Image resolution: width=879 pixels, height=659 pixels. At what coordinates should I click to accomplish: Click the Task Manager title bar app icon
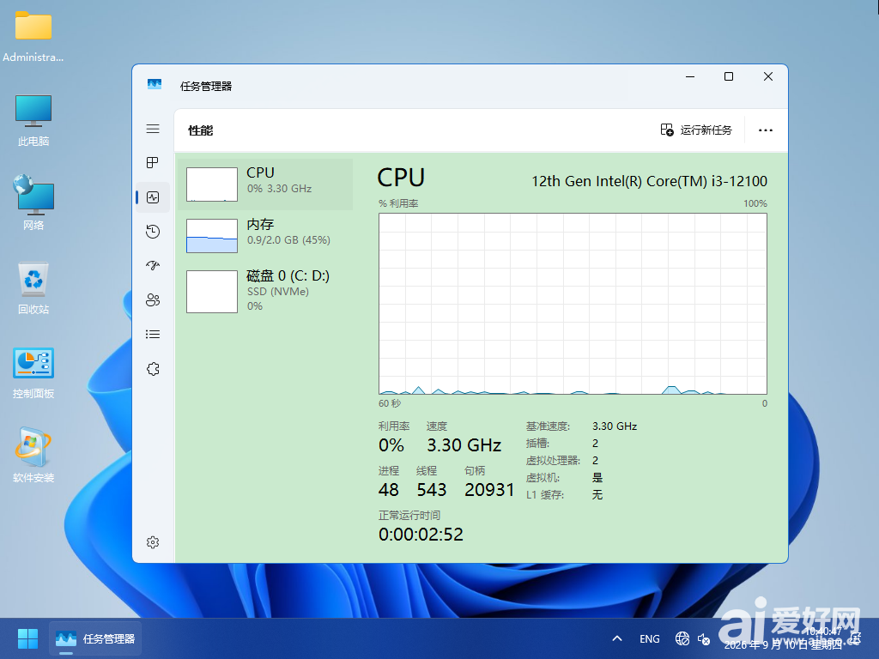(155, 85)
